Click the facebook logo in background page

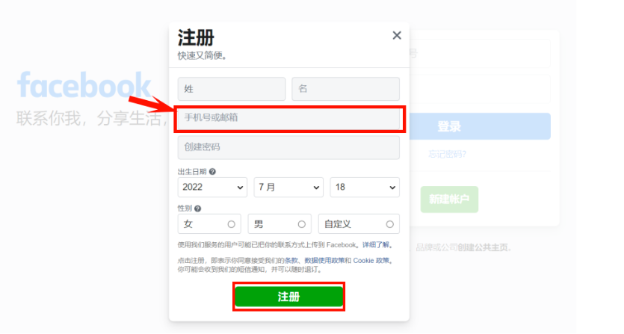tap(84, 84)
